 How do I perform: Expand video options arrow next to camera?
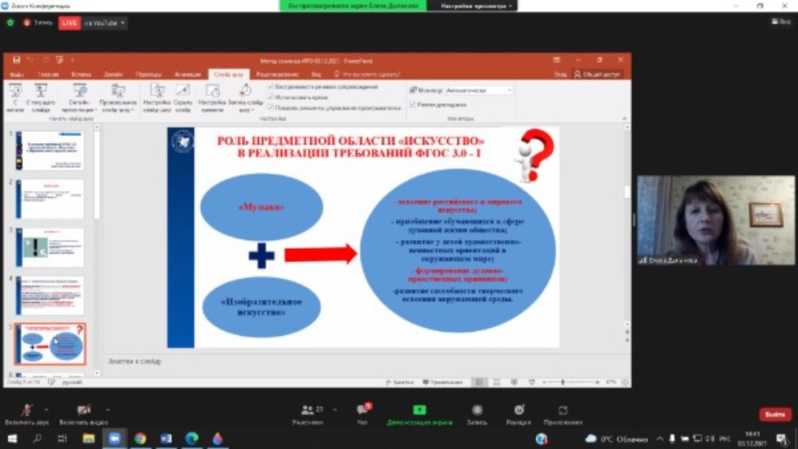pyautogui.click(x=108, y=410)
